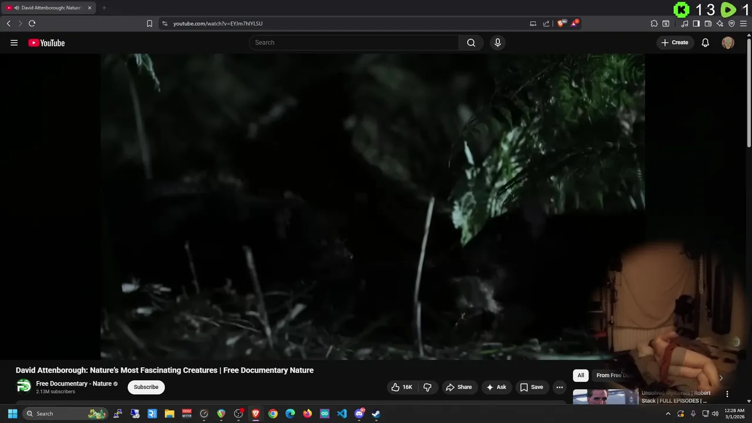Share the page using address bar share icon
This screenshot has width=752, height=423.
546,23
